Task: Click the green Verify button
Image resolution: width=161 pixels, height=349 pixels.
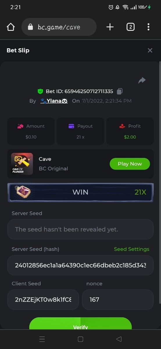Action: click(80, 324)
